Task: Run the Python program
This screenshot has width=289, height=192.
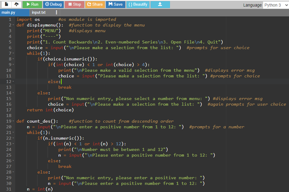Action: (x=32, y=4)
